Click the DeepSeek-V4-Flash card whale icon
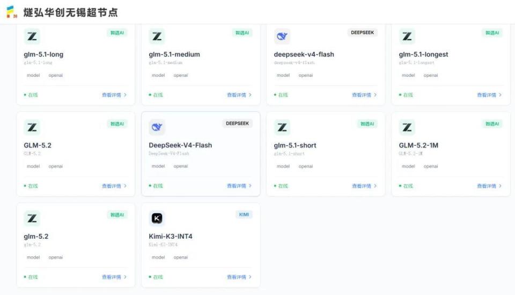This screenshot has width=515, height=295. [x=157, y=127]
